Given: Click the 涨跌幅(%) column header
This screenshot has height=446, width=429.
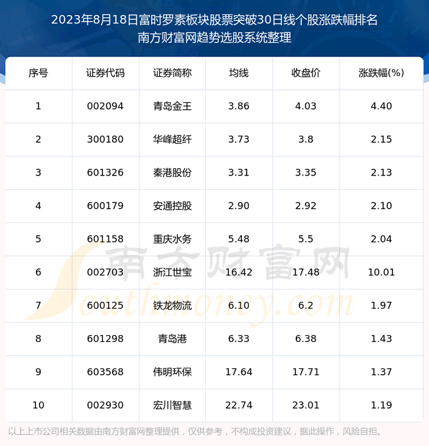Looking at the screenshot, I should 381,73.
